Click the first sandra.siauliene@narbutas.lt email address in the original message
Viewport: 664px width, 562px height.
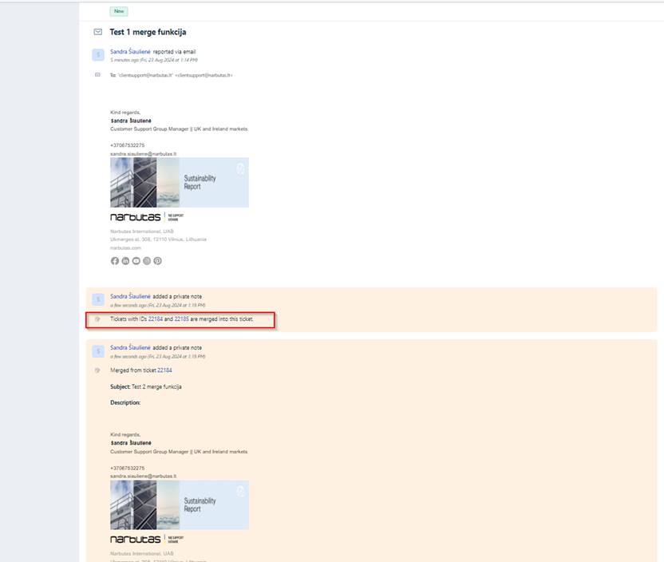[143, 154]
